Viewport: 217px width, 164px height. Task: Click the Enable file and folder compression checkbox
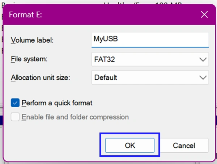tap(15, 117)
